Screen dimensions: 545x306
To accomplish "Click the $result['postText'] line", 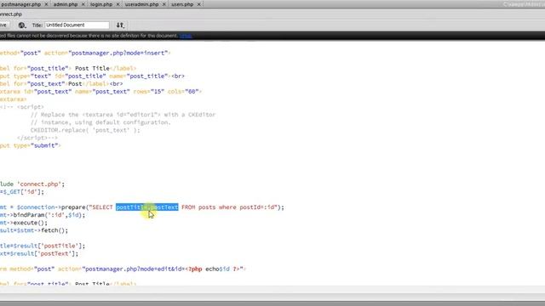I will pos(39,253).
